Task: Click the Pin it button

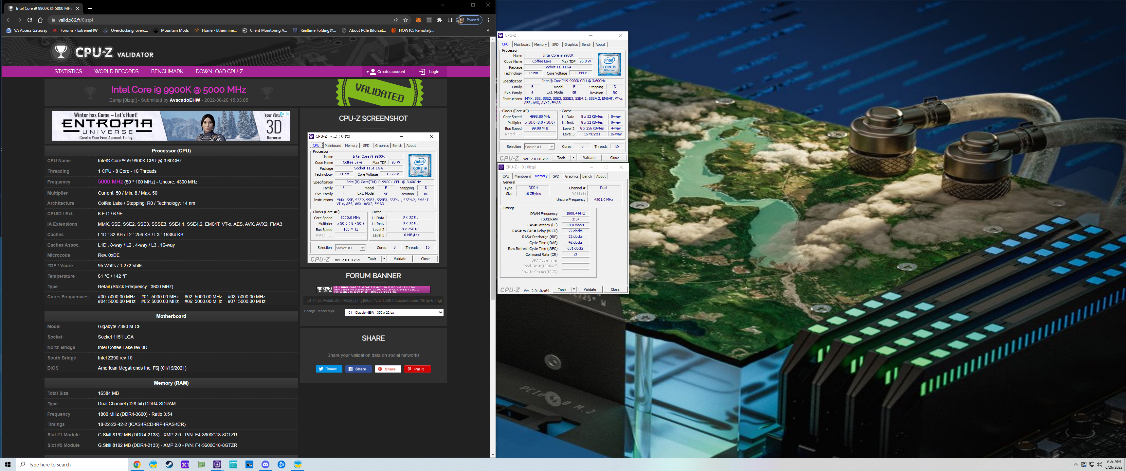Action: 417,369
